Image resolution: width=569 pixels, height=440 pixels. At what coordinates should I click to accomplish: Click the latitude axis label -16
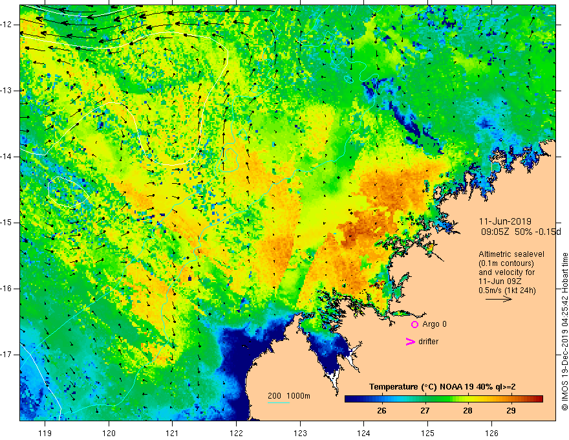tap(6, 289)
